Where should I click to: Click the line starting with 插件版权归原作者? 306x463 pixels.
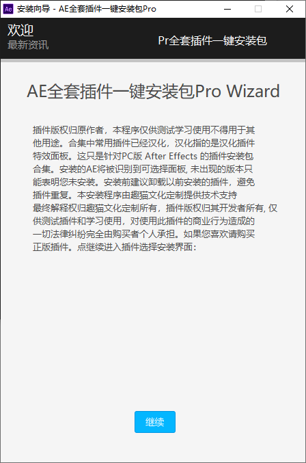[144, 130]
